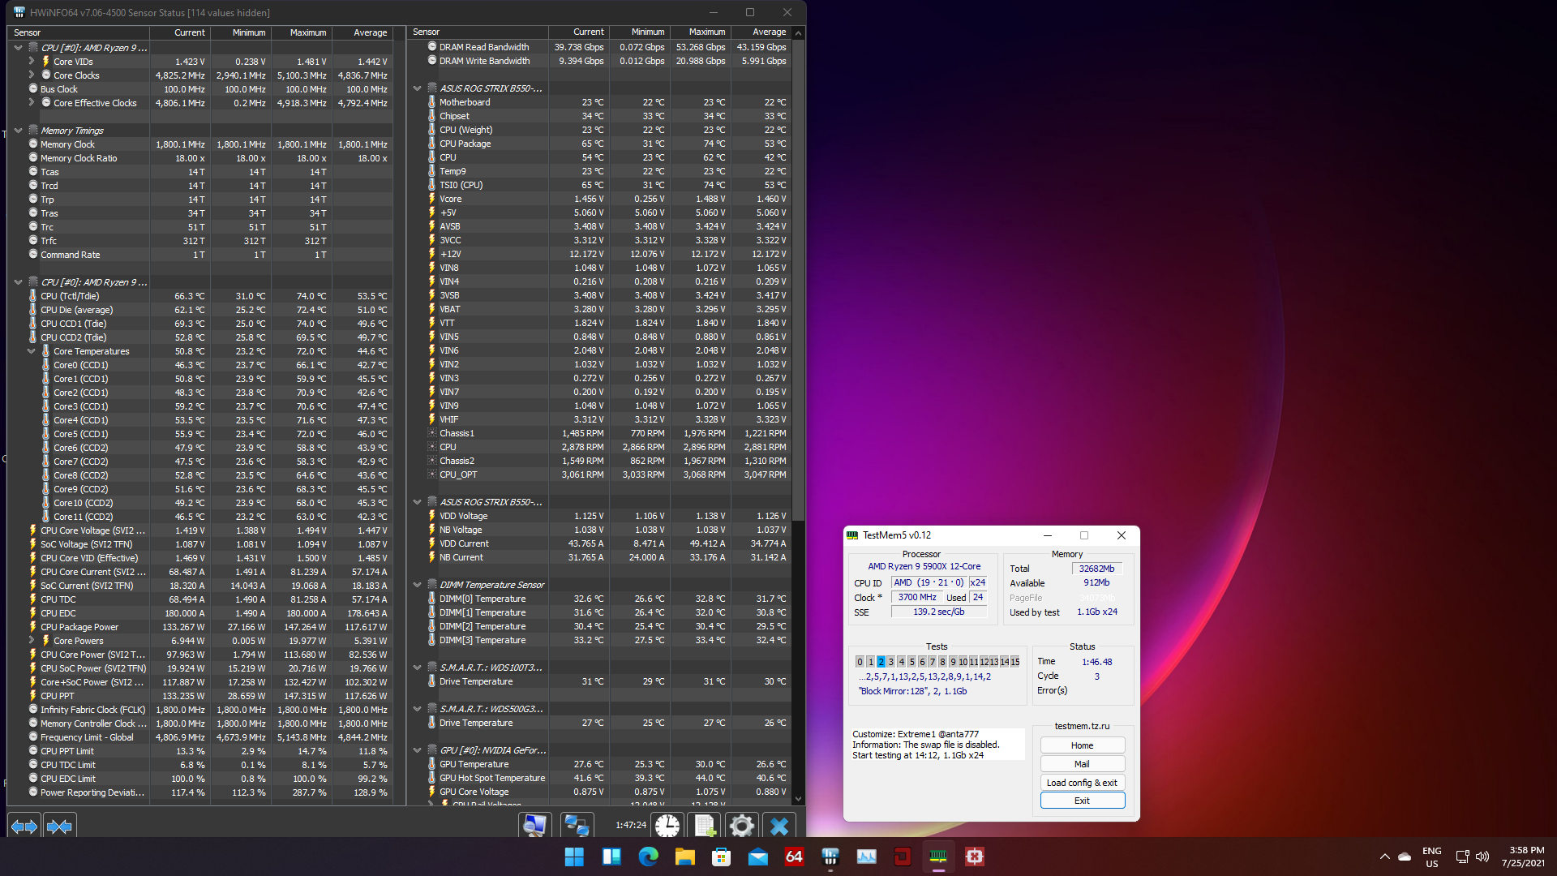Click the network remote monitoring icon in HWiNFO
This screenshot has height=876, width=1557.
[577, 827]
